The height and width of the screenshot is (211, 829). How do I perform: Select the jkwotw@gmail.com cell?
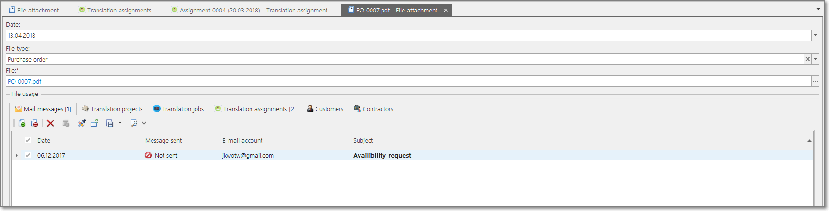click(x=285, y=155)
